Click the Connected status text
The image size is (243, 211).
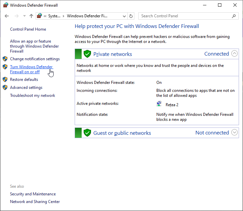tap(217, 54)
